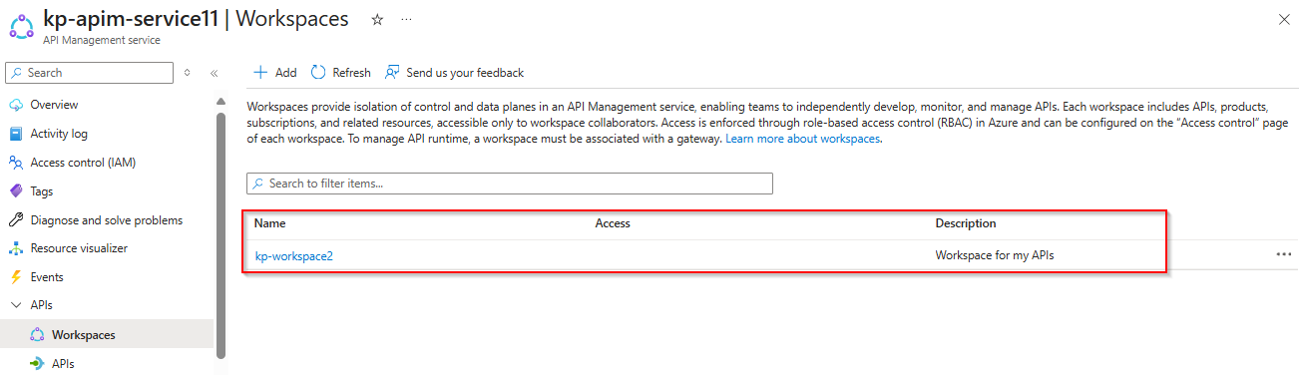Click the API Management service logo icon
Image resolution: width=1304 pixels, height=375 pixels.
point(21,27)
